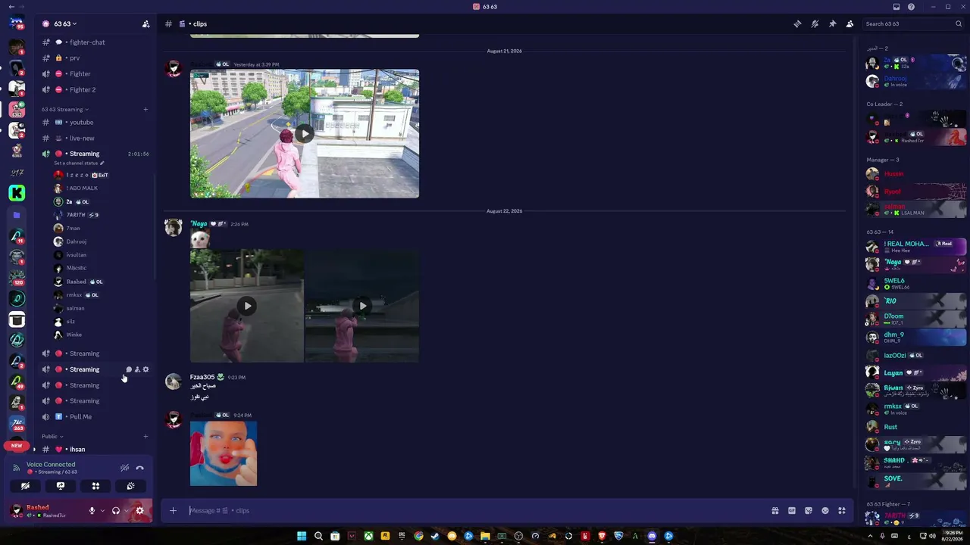Open the sticker picker
This screenshot has width=970, height=545.
pos(809,511)
